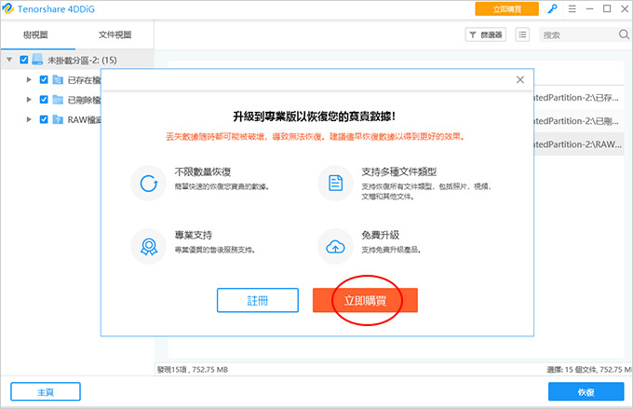Viewport: 633px width, 409px height.
Task: Click the RAW檔 folder icon
Action: pyautogui.click(x=58, y=119)
